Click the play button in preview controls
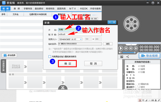The height and width of the screenshot is (102, 161). pyautogui.click(x=121, y=48)
